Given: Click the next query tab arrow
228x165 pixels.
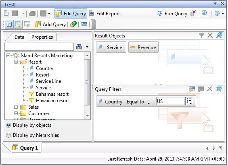Looking at the screenshot, I should tap(214, 148).
